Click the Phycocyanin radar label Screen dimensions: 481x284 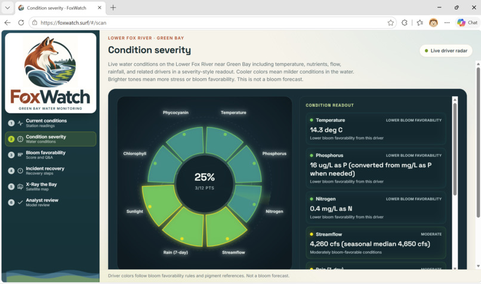175,113
